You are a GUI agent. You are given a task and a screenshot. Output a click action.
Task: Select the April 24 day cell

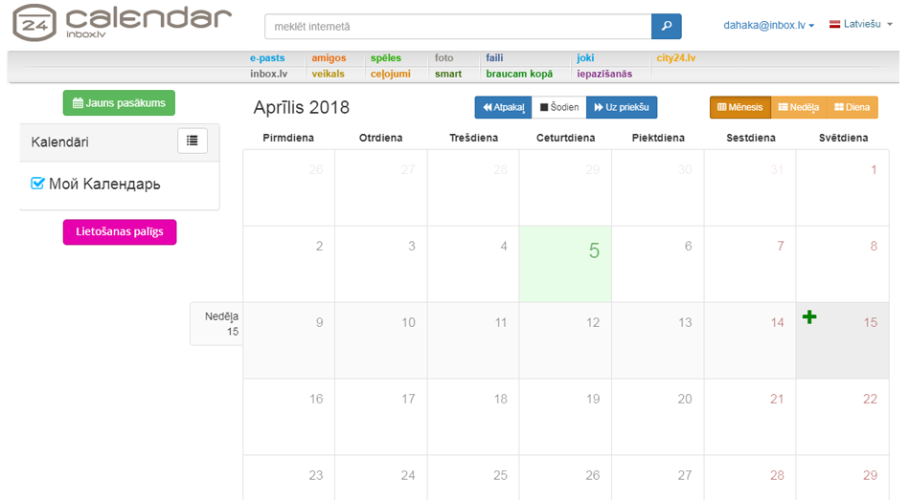tap(380, 478)
